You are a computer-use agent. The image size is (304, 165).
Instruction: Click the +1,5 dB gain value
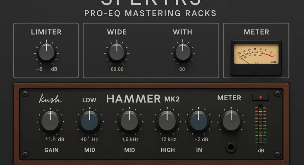click(x=55, y=139)
